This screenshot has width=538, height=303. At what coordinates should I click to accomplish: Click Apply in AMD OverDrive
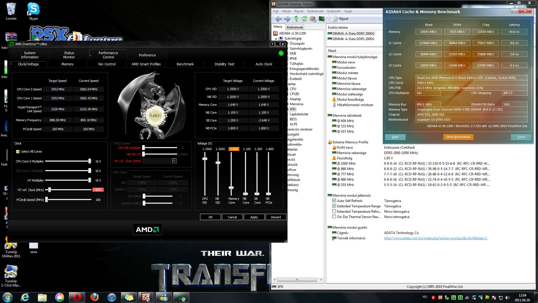point(254,217)
